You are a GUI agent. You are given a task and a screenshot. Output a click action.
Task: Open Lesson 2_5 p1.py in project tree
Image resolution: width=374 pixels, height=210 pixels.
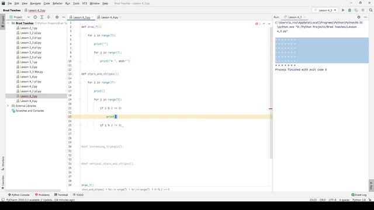tap(30, 57)
